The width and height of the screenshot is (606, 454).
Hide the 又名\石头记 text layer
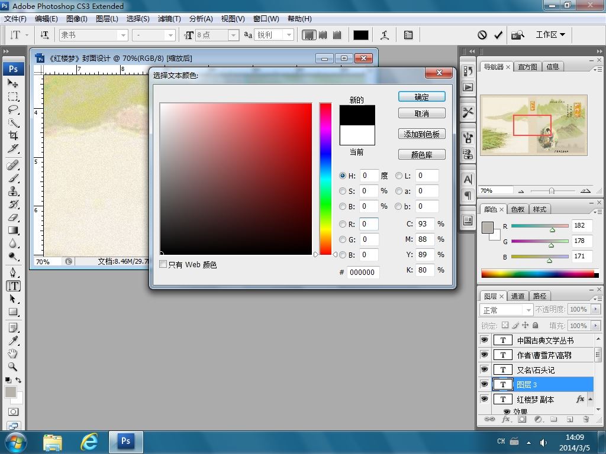[x=484, y=369]
